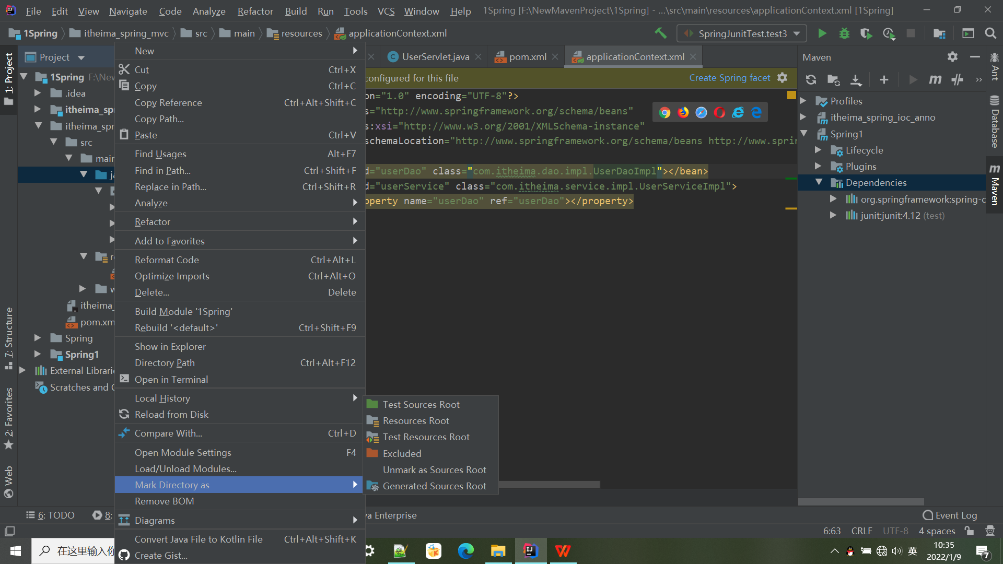
Task: Execute Maven Goal 'm' icon
Action: tap(935, 80)
